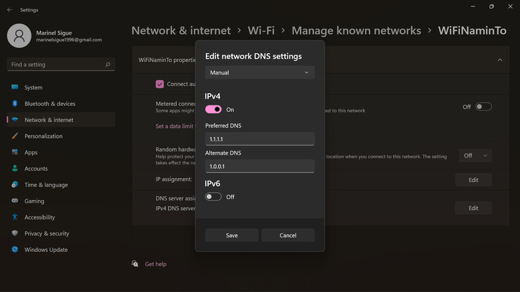Open the Manual DNS mode dropdown
Screen dimensions: 520x292
(x=259, y=72)
